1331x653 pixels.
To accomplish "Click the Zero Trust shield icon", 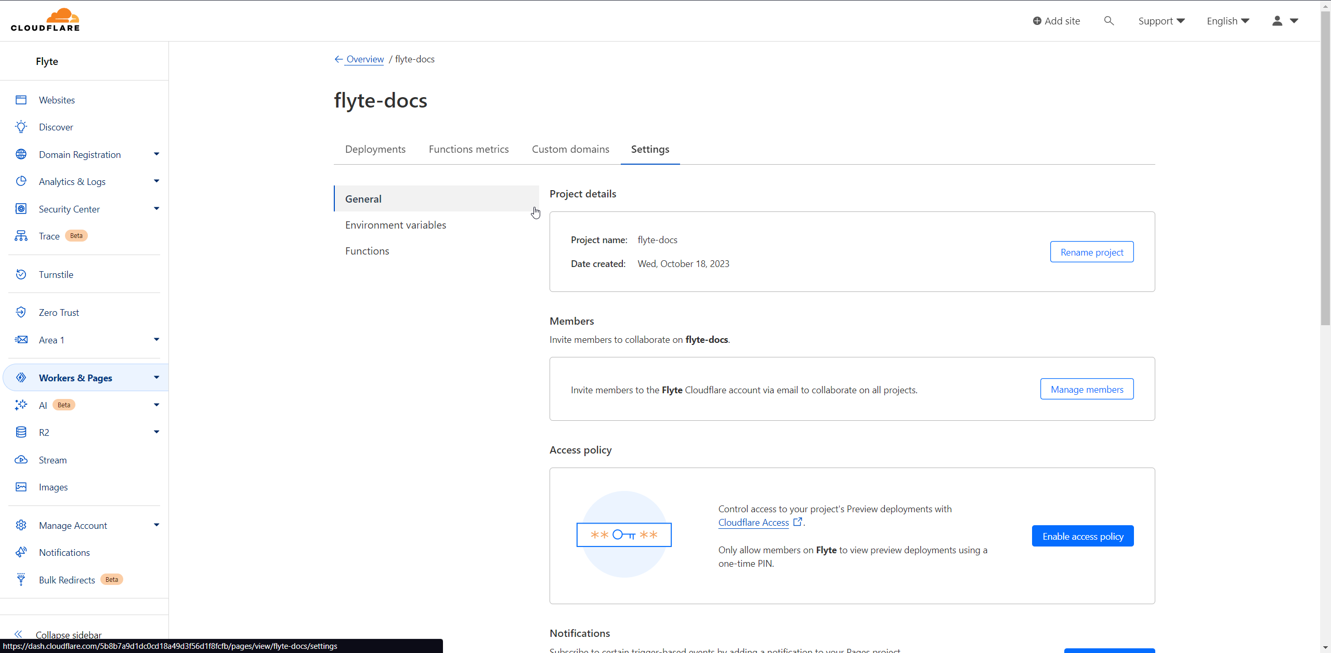I will tap(21, 312).
